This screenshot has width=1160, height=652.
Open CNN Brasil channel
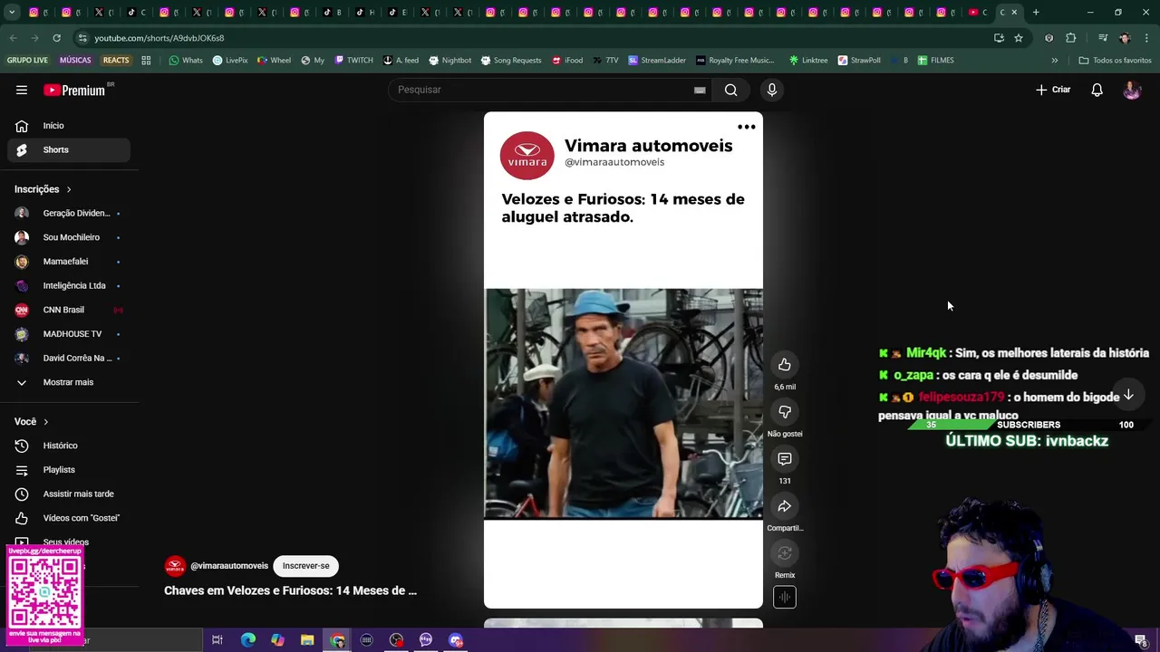point(69,310)
